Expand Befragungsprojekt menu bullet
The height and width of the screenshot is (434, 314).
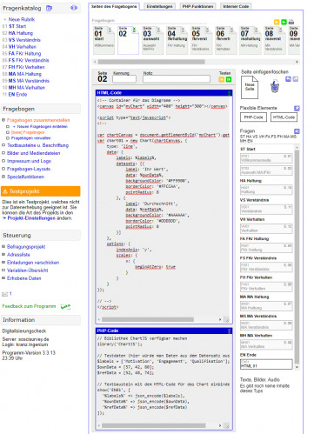[x=3, y=247]
